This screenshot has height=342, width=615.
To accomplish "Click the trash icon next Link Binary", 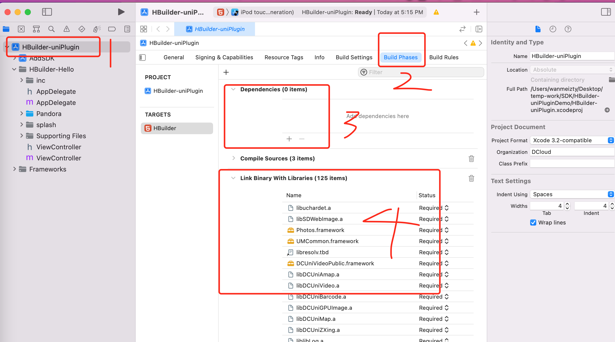I will [471, 178].
